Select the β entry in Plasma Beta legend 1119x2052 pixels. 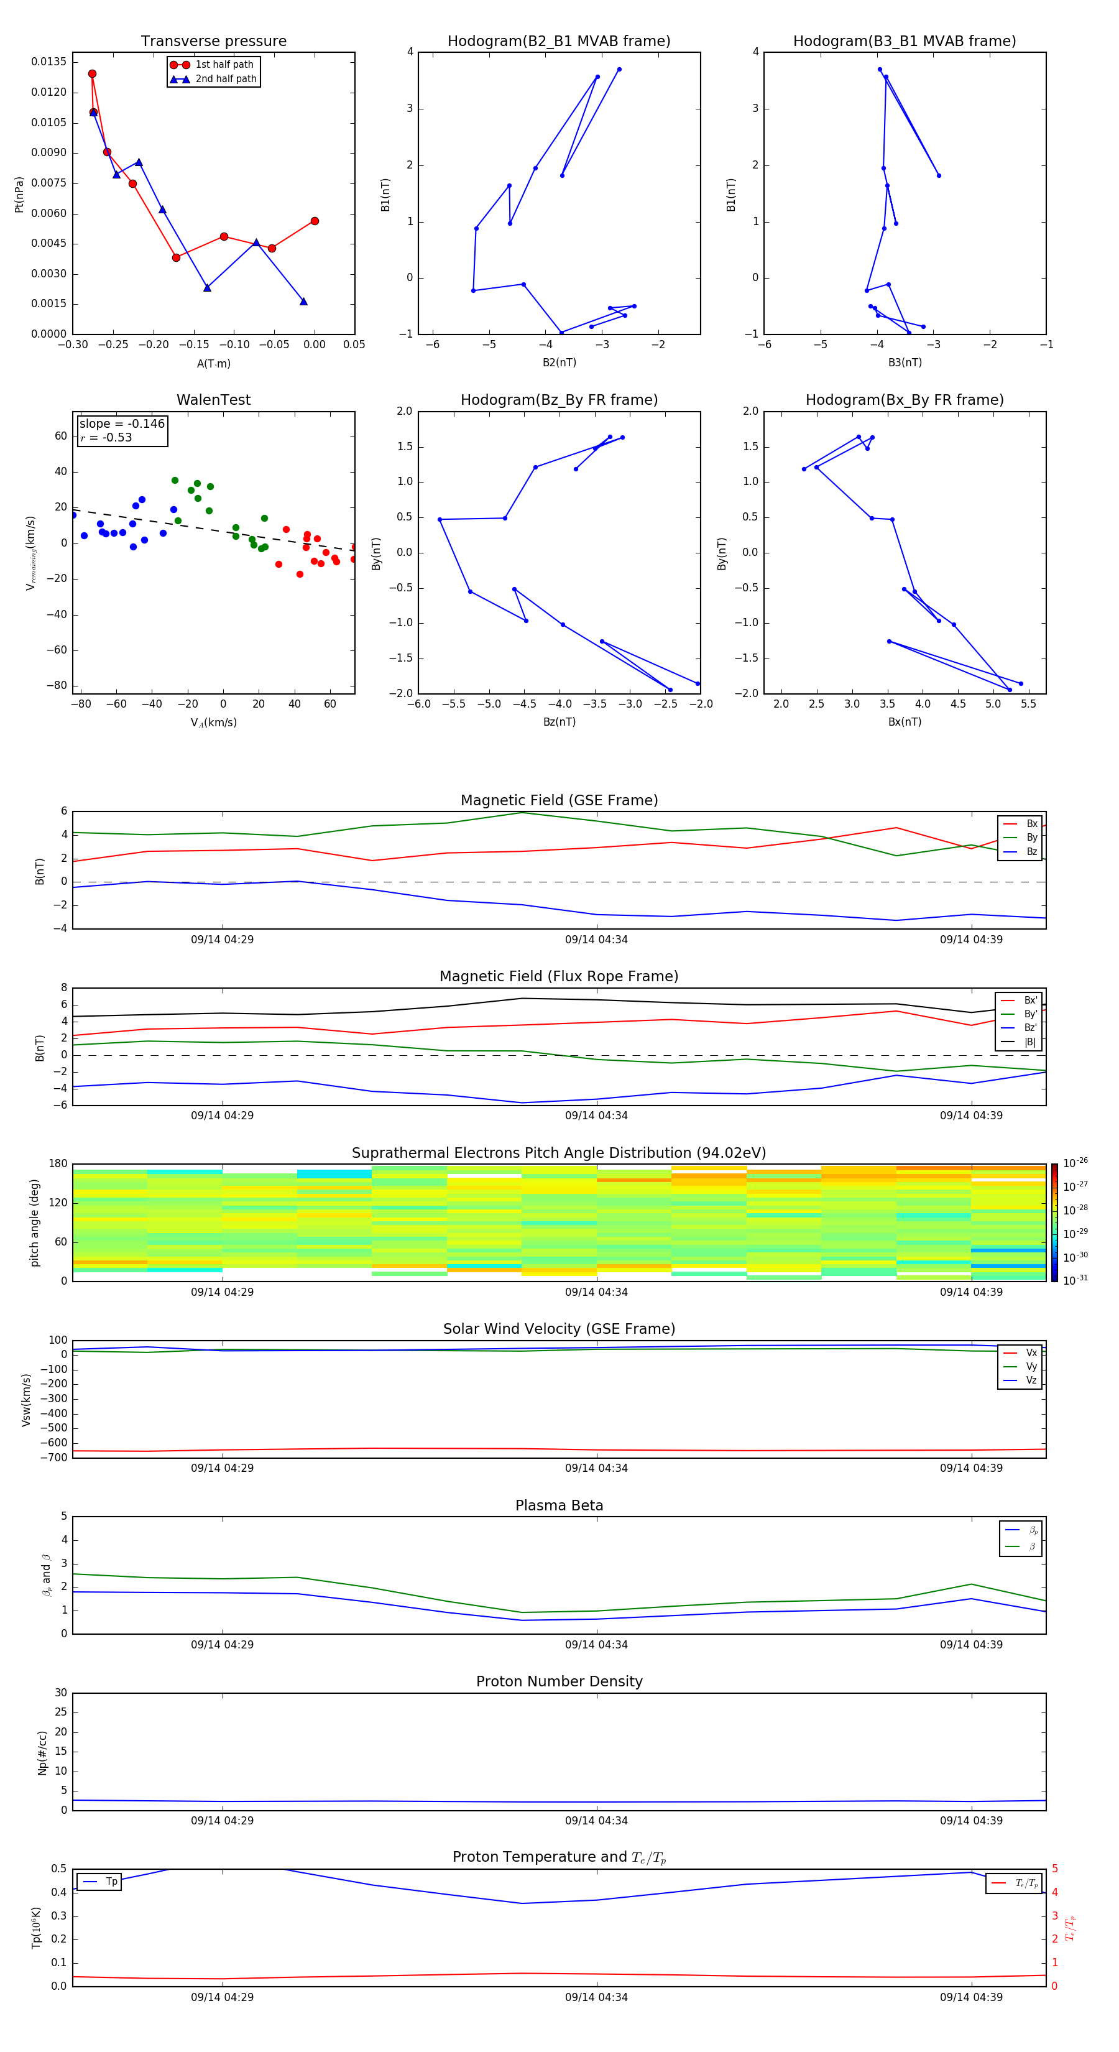tap(1021, 1546)
